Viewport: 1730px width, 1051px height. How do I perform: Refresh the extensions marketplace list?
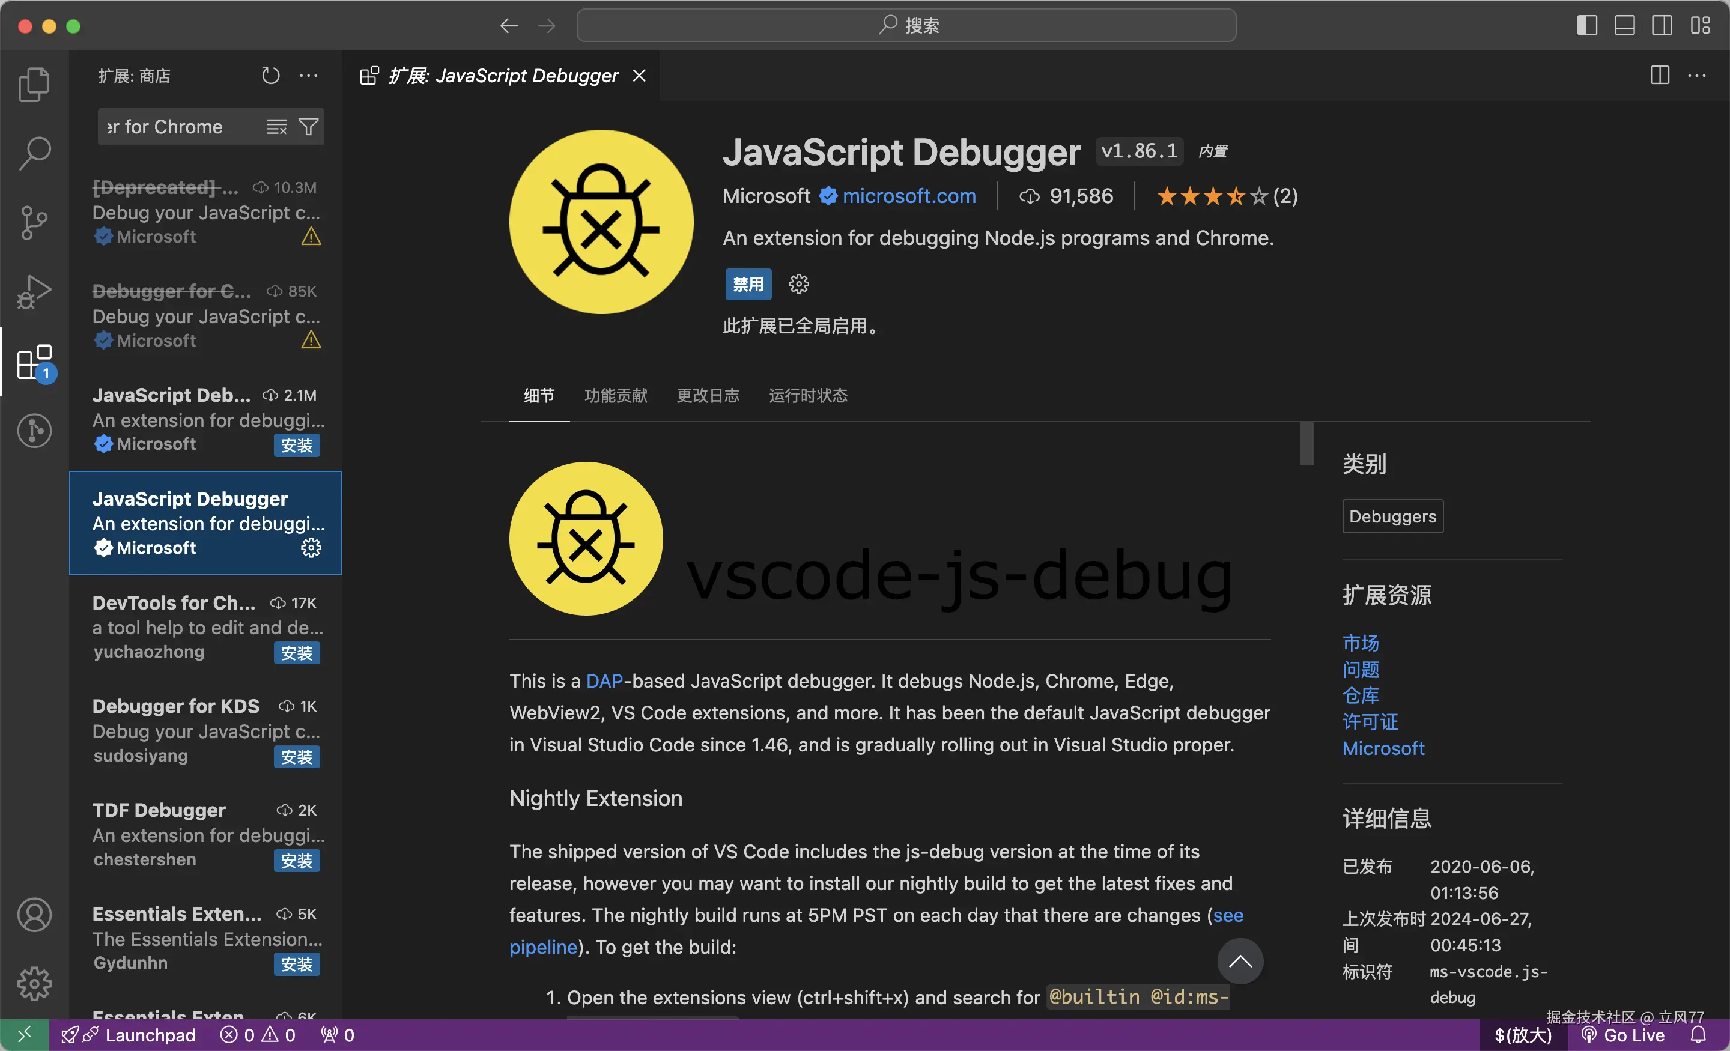[x=271, y=75]
